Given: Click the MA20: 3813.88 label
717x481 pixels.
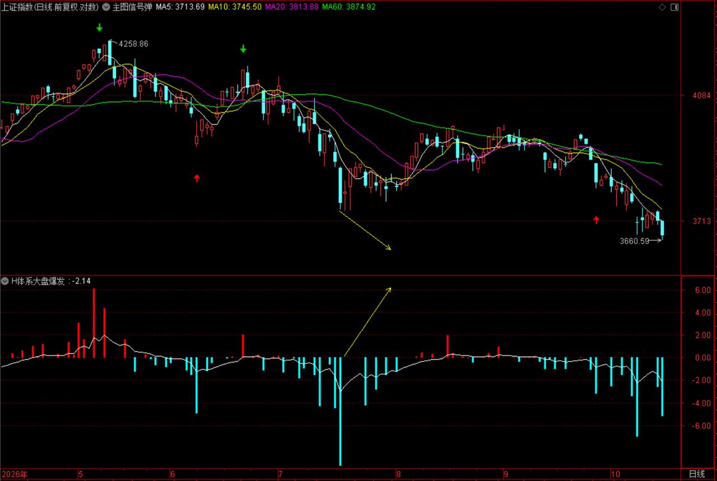Looking at the screenshot, I should point(291,7).
